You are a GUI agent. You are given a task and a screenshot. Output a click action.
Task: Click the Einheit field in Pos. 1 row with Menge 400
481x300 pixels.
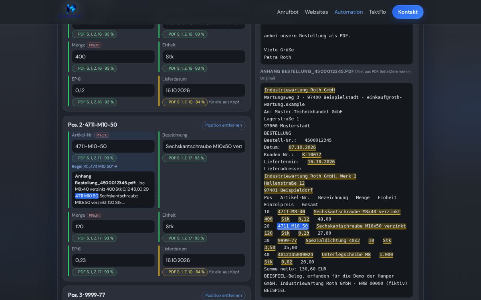pyautogui.click(x=204, y=56)
